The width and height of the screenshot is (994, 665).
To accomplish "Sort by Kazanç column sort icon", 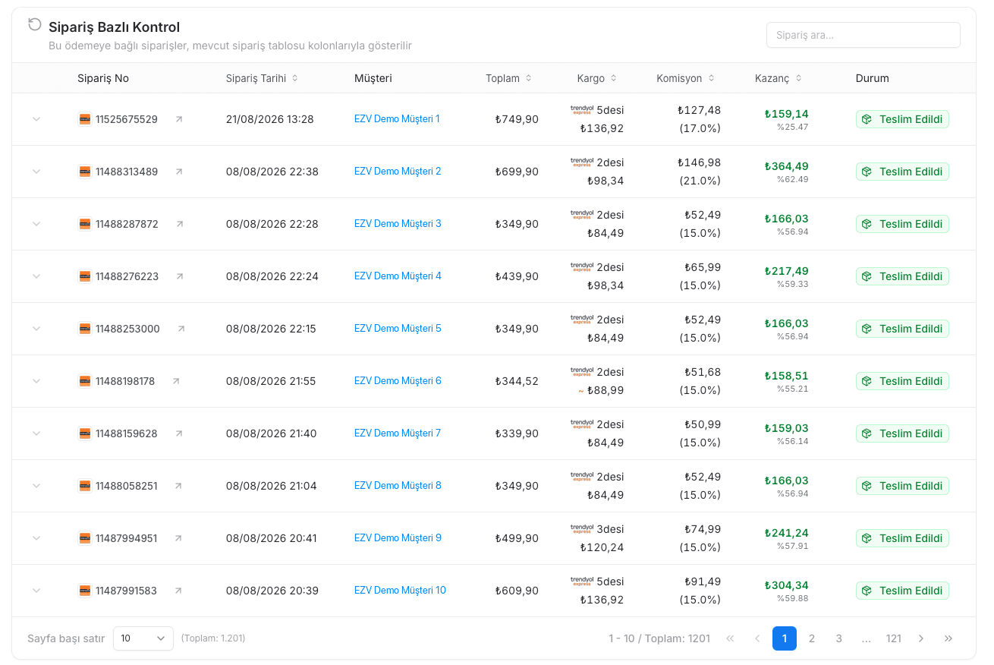I will tap(799, 78).
